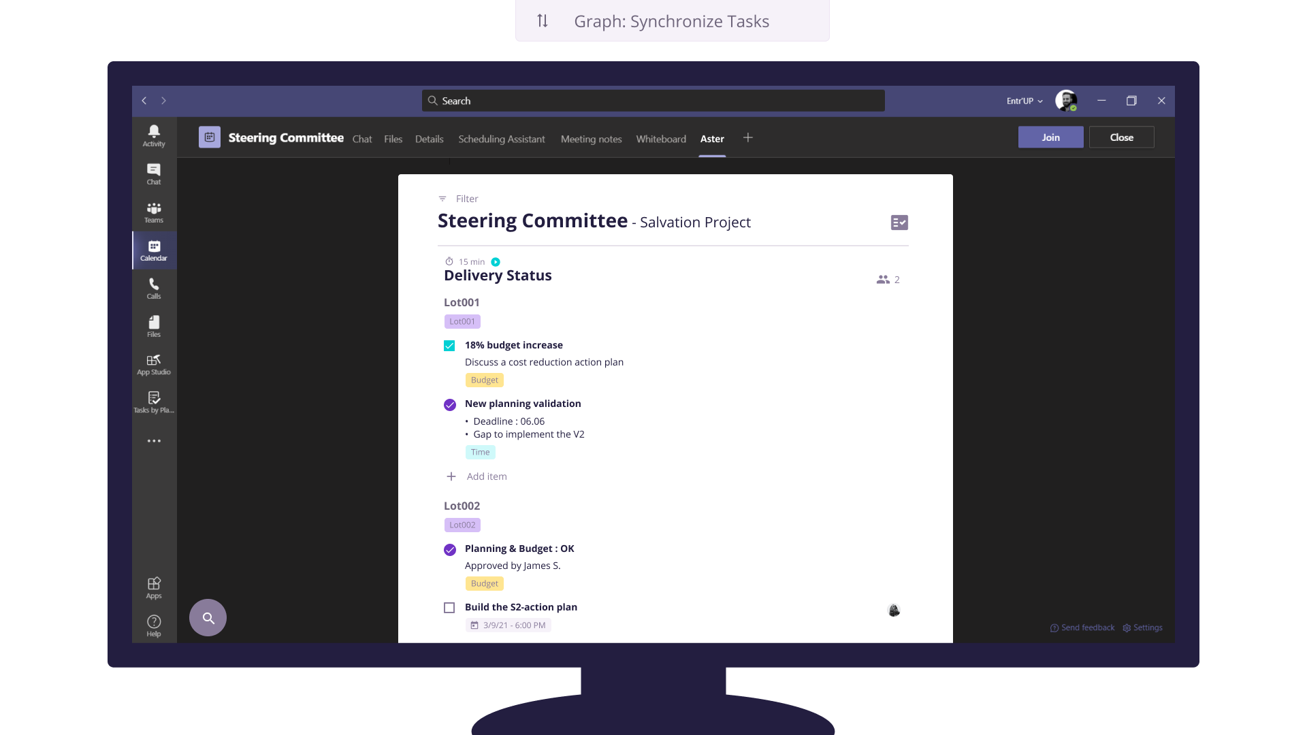The width and height of the screenshot is (1307, 735).
Task: Switch to the Whiteboard tab
Action: [660, 139]
